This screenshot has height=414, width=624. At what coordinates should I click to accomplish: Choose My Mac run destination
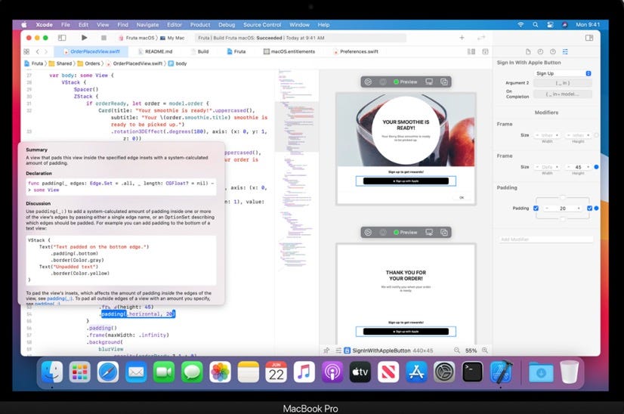tap(172, 38)
